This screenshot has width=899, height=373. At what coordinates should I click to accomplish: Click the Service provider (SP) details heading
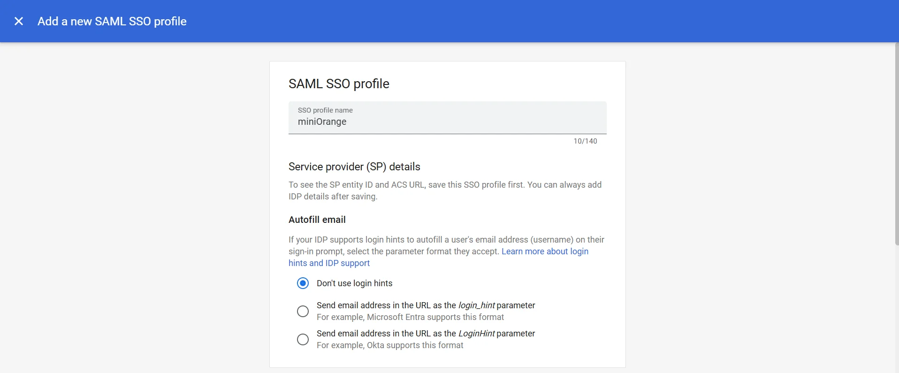[x=354, y=167]
